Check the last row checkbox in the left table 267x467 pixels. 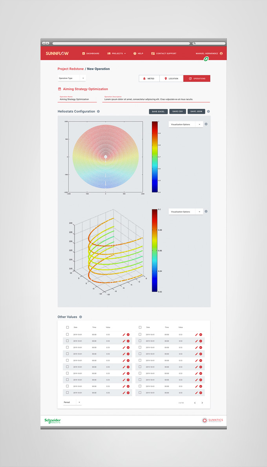point(68,393)
